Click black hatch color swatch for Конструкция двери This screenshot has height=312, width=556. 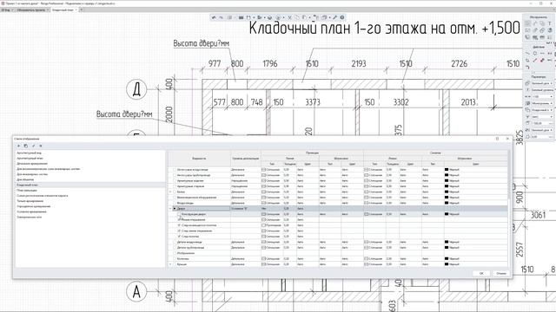447,214
